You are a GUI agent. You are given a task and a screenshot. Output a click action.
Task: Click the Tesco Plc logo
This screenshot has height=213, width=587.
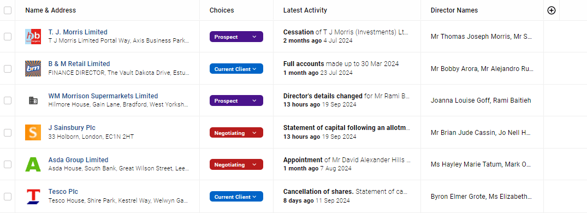[33, 197]
